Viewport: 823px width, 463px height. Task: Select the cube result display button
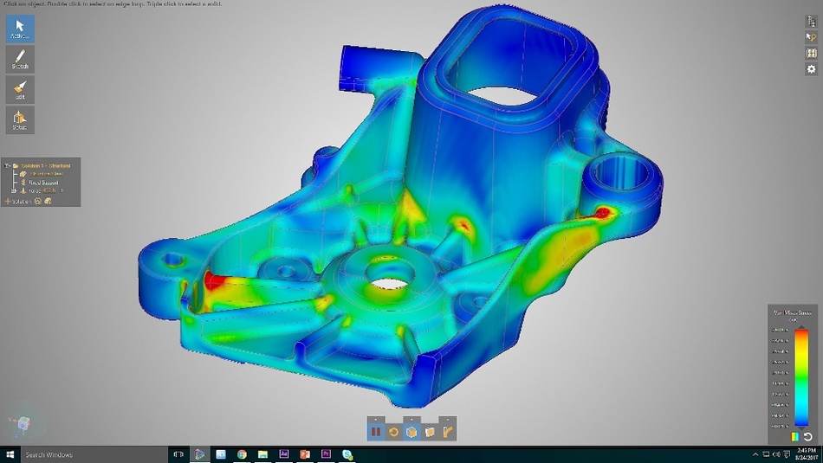[411, 432]
